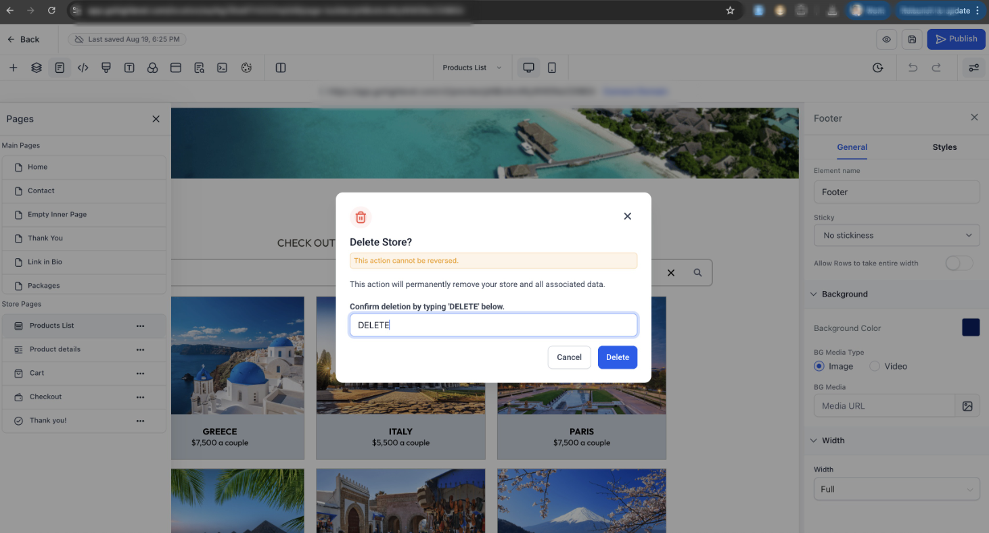This screenshot has height=533, width=989.
Task: Click the Publish button
Action: pos(956,39)
